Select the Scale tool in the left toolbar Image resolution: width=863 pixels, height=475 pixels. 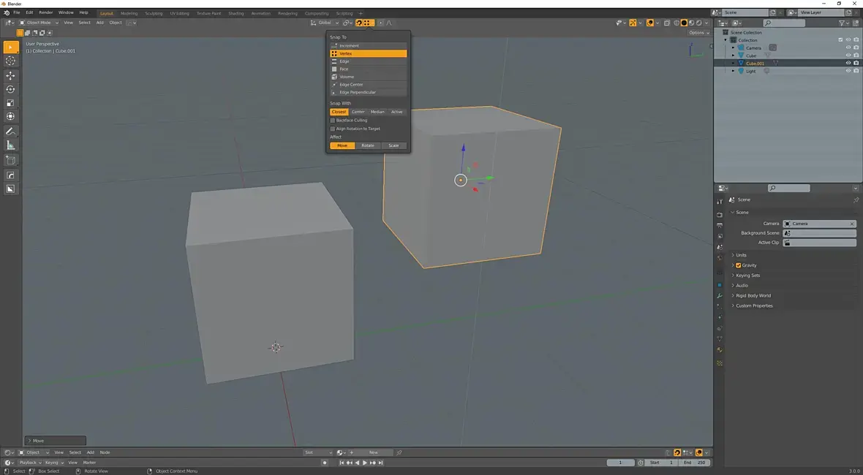[10, 103]
